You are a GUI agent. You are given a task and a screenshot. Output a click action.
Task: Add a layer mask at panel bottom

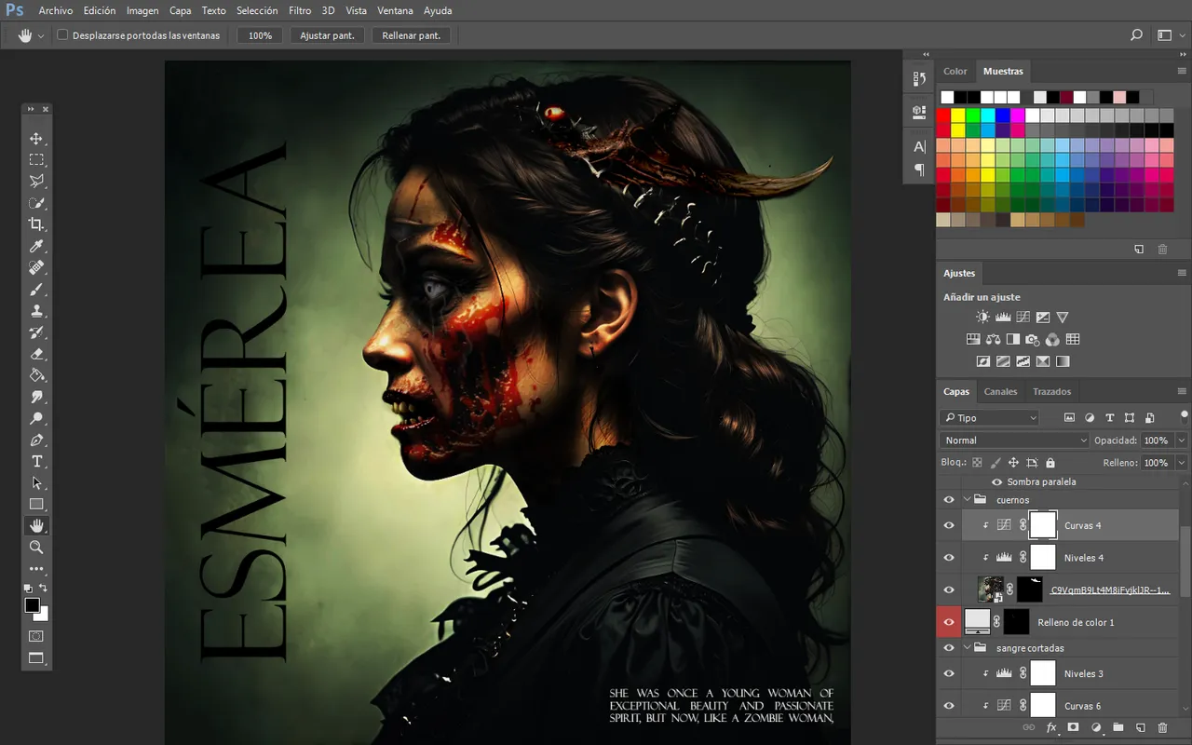click(x=1073, y=727)
